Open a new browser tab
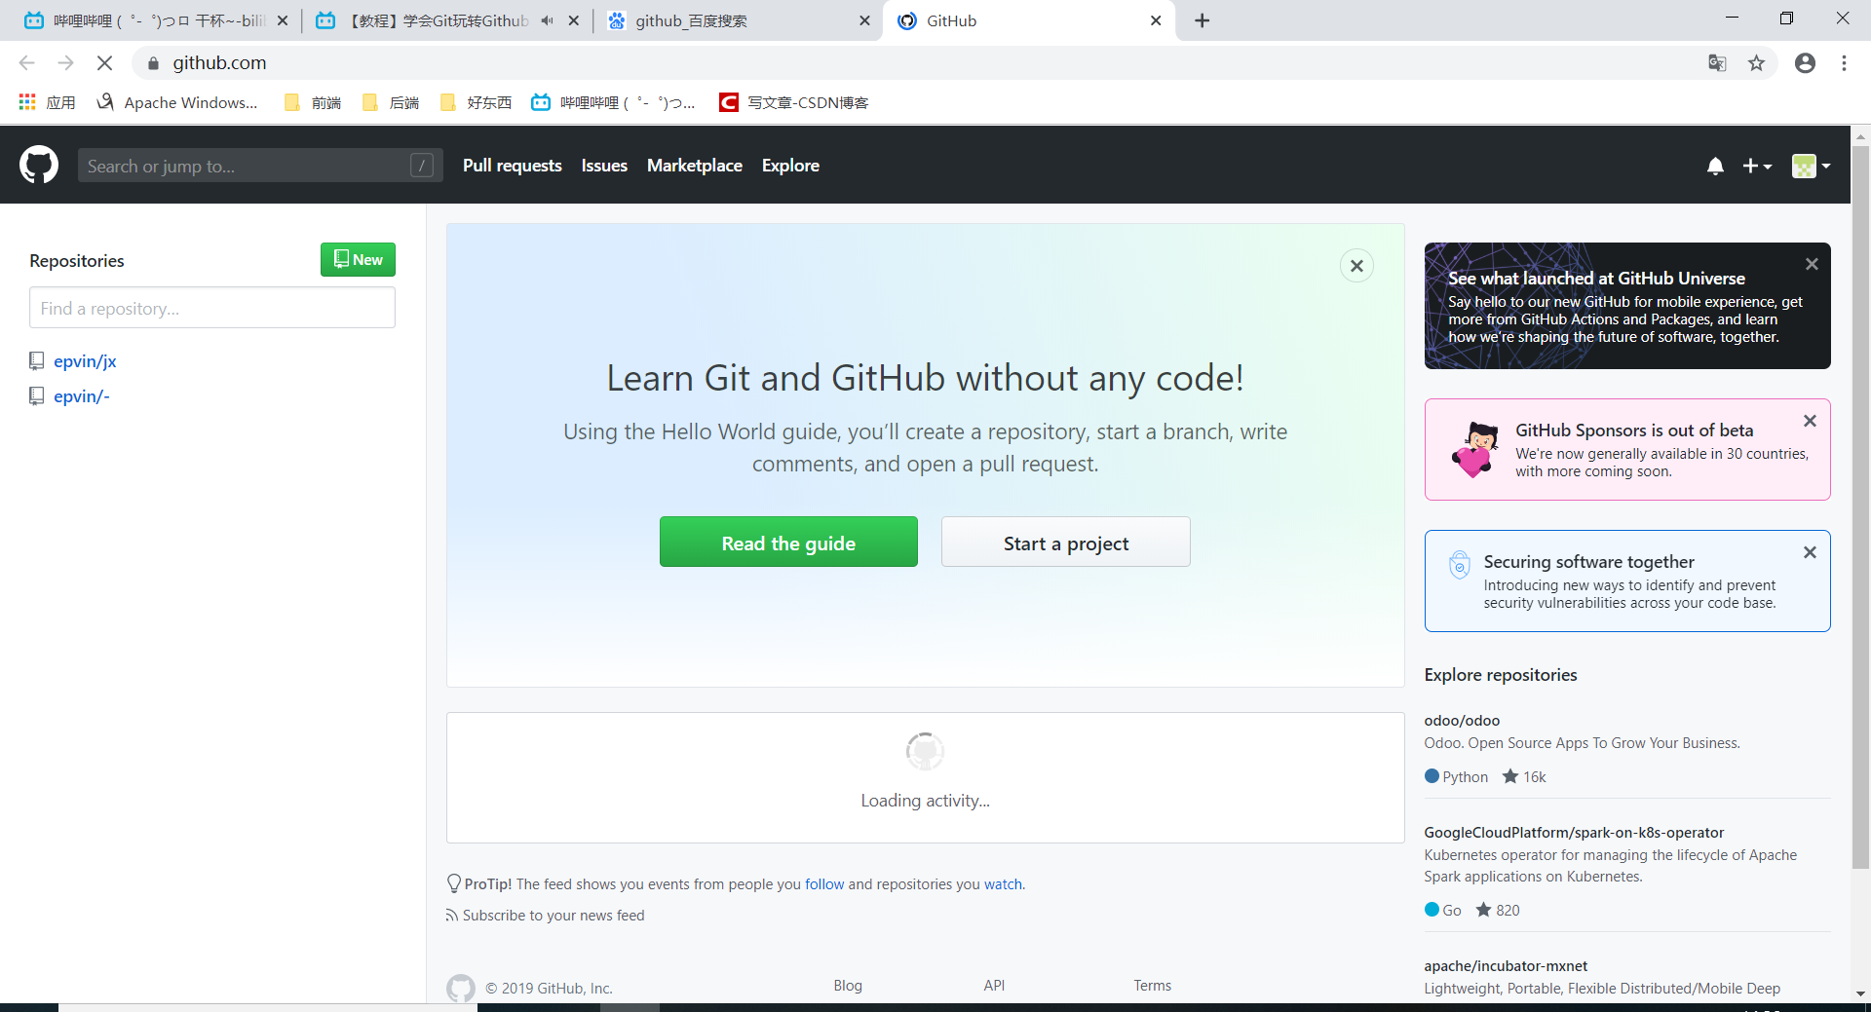Screen dimensions: 1871x1012 (1203, 20)
